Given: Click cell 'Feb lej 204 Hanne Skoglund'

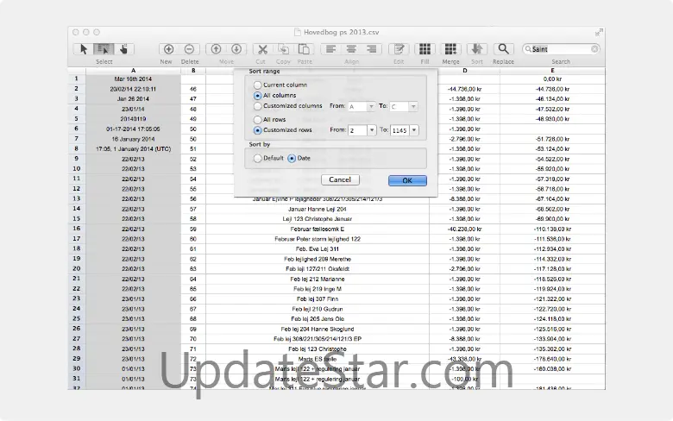Looking at the screenshot, I should click(x=318, y=330).
